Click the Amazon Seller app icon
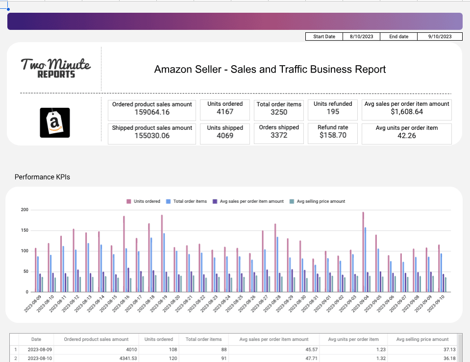 point(55,123)
